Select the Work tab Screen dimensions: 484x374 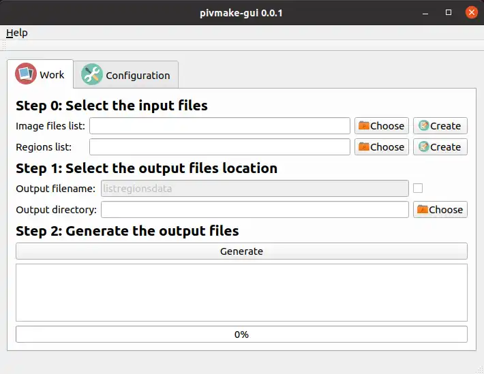(x=40, y=75)
